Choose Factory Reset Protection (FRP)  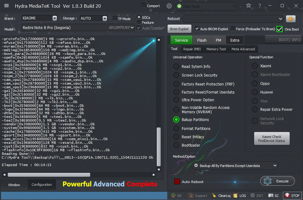click(x=176, y=84)
